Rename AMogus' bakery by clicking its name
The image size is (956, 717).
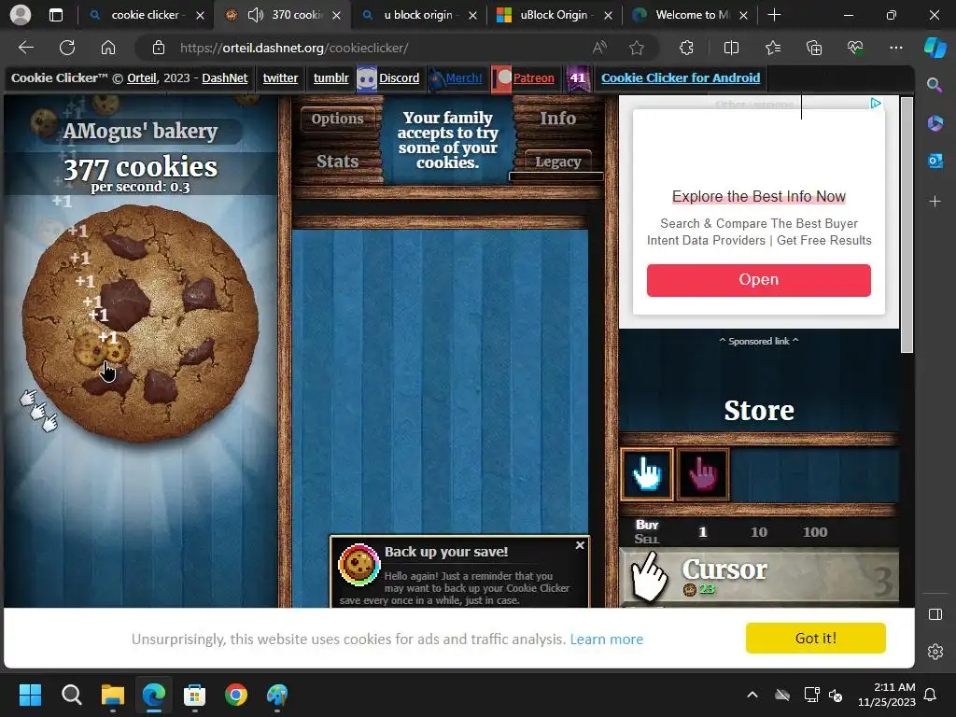(140, 131)
